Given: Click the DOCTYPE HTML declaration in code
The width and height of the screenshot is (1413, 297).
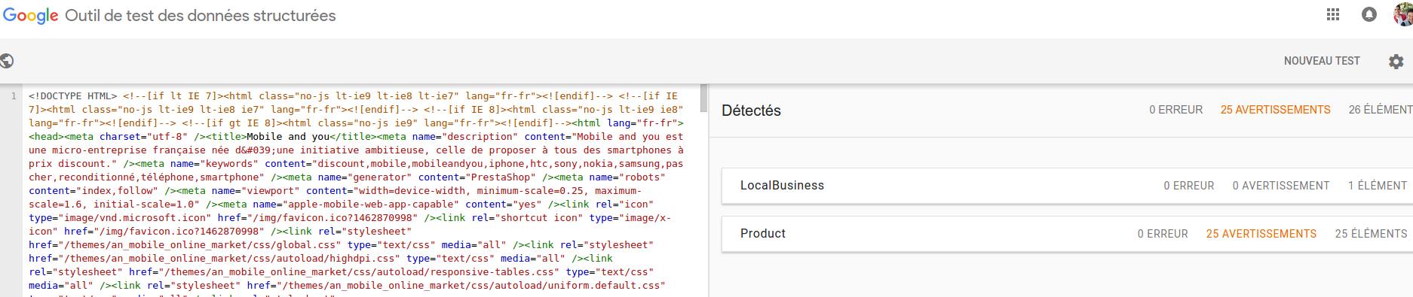Looking at the screenshot, I should coord(73,96).
